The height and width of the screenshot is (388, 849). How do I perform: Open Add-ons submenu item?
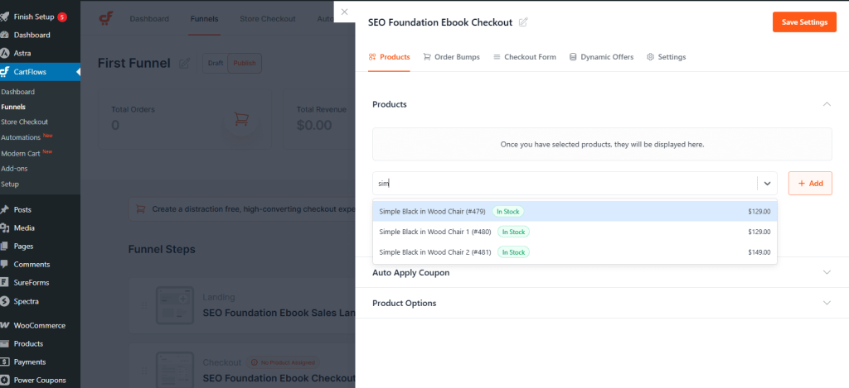[14, 169]
